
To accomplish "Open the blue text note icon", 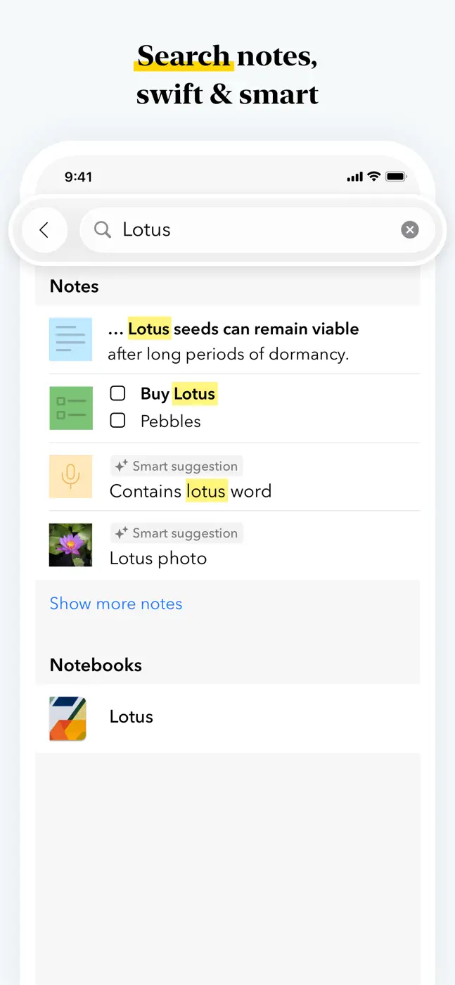I will coord(70,339).
